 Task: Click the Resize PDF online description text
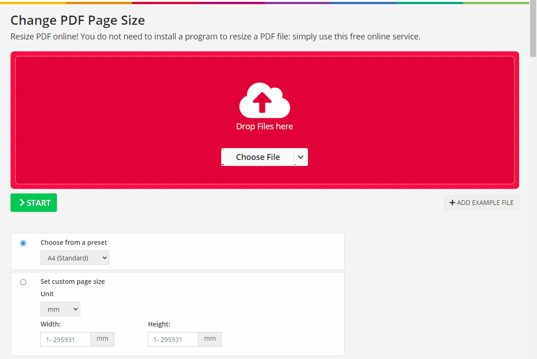tap(215, 37)
